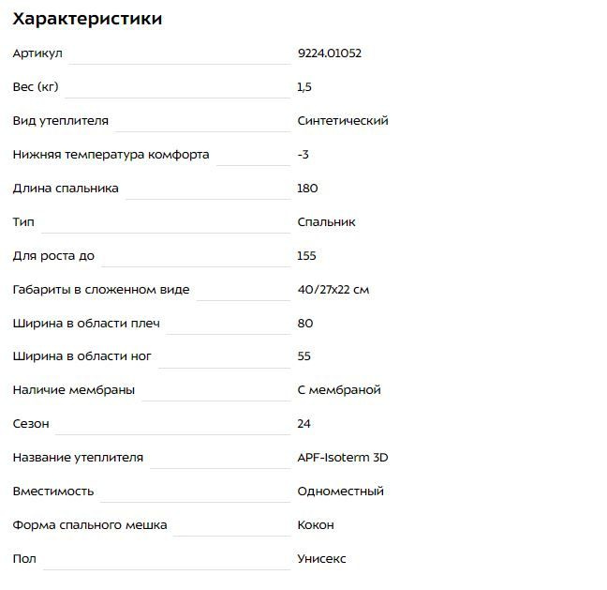
Task: Click Нижняя температура комфорта label
Action: (x=111, y=155)
